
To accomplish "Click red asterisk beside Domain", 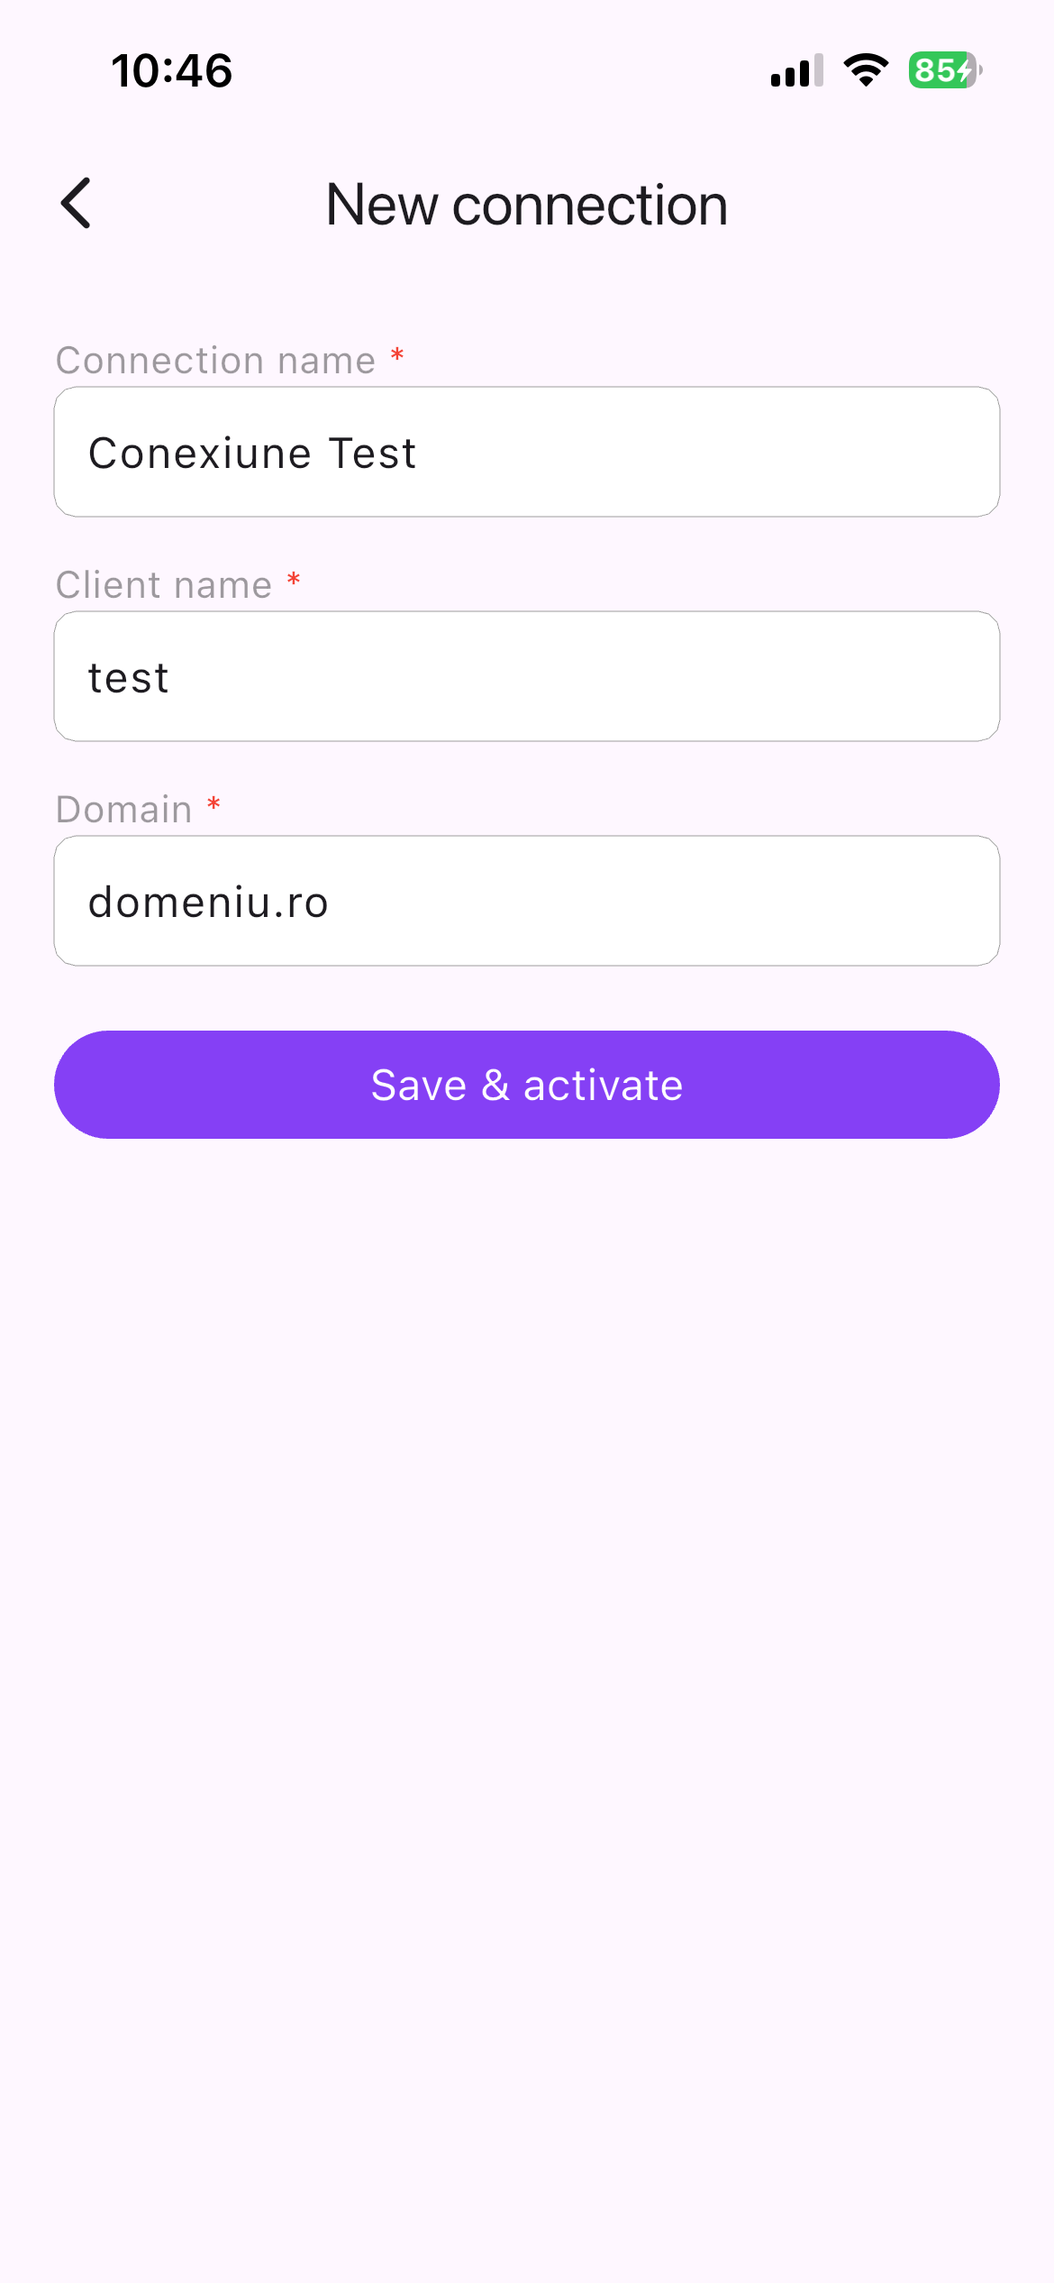I will point(214,803).
